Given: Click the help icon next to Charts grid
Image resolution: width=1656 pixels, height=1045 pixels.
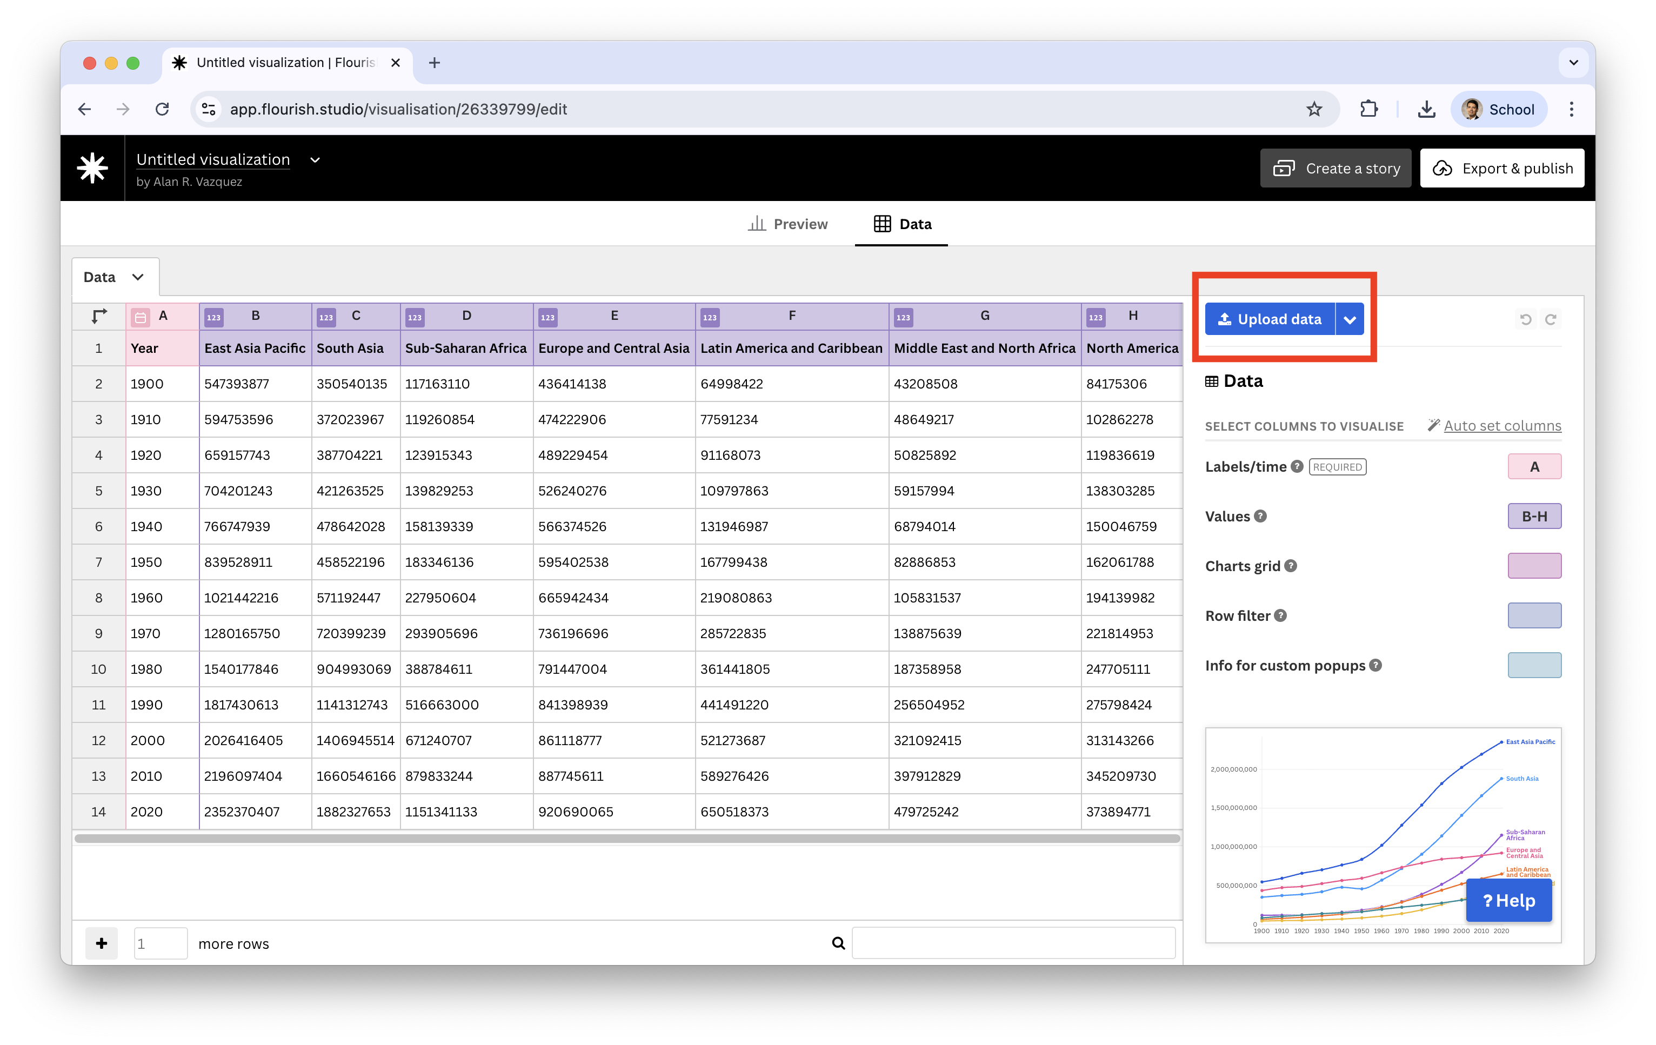Looking at the screenshot, I should [x=1291, y=565].
